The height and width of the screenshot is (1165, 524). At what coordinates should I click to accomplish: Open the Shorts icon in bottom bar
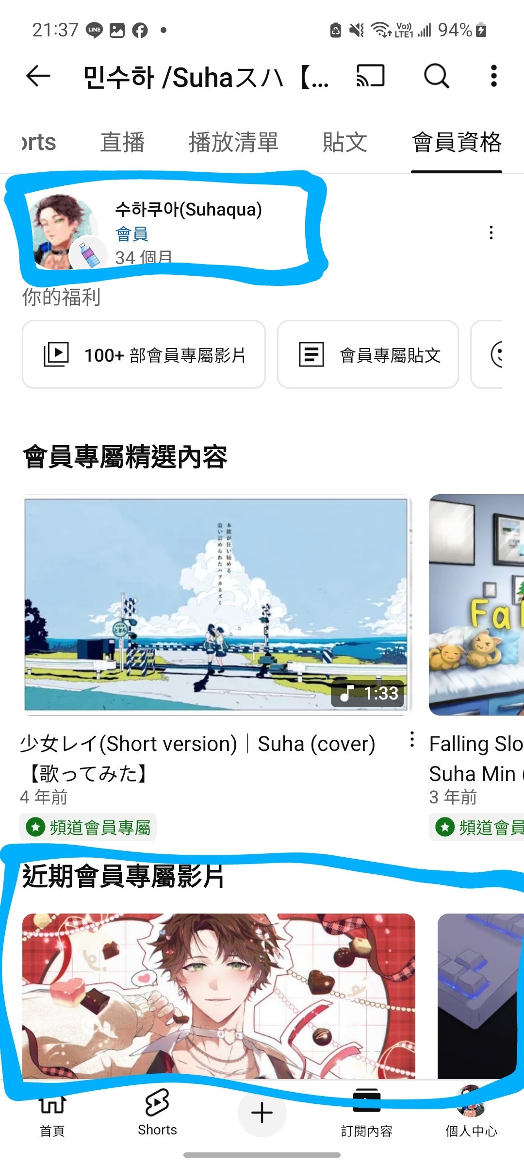(x=157, y=1113)
